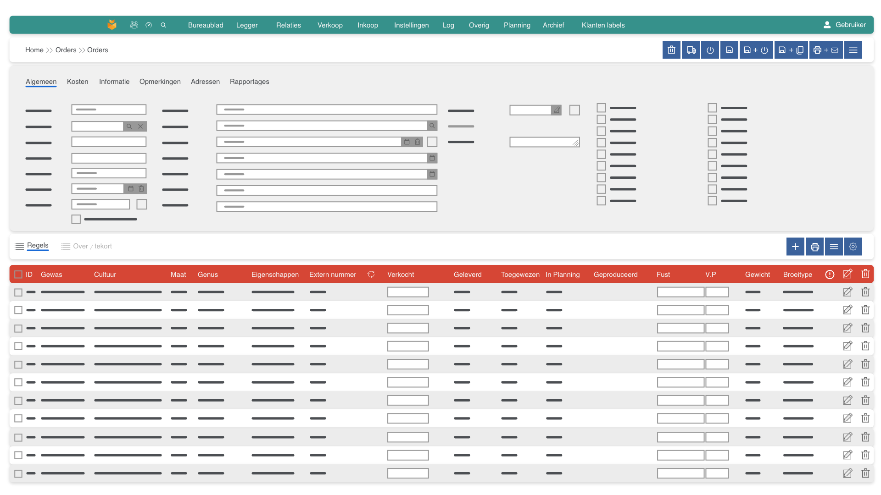Open the Verkoop menu
This screenshot has height=495, width=881.
click(x=330, y=25)
